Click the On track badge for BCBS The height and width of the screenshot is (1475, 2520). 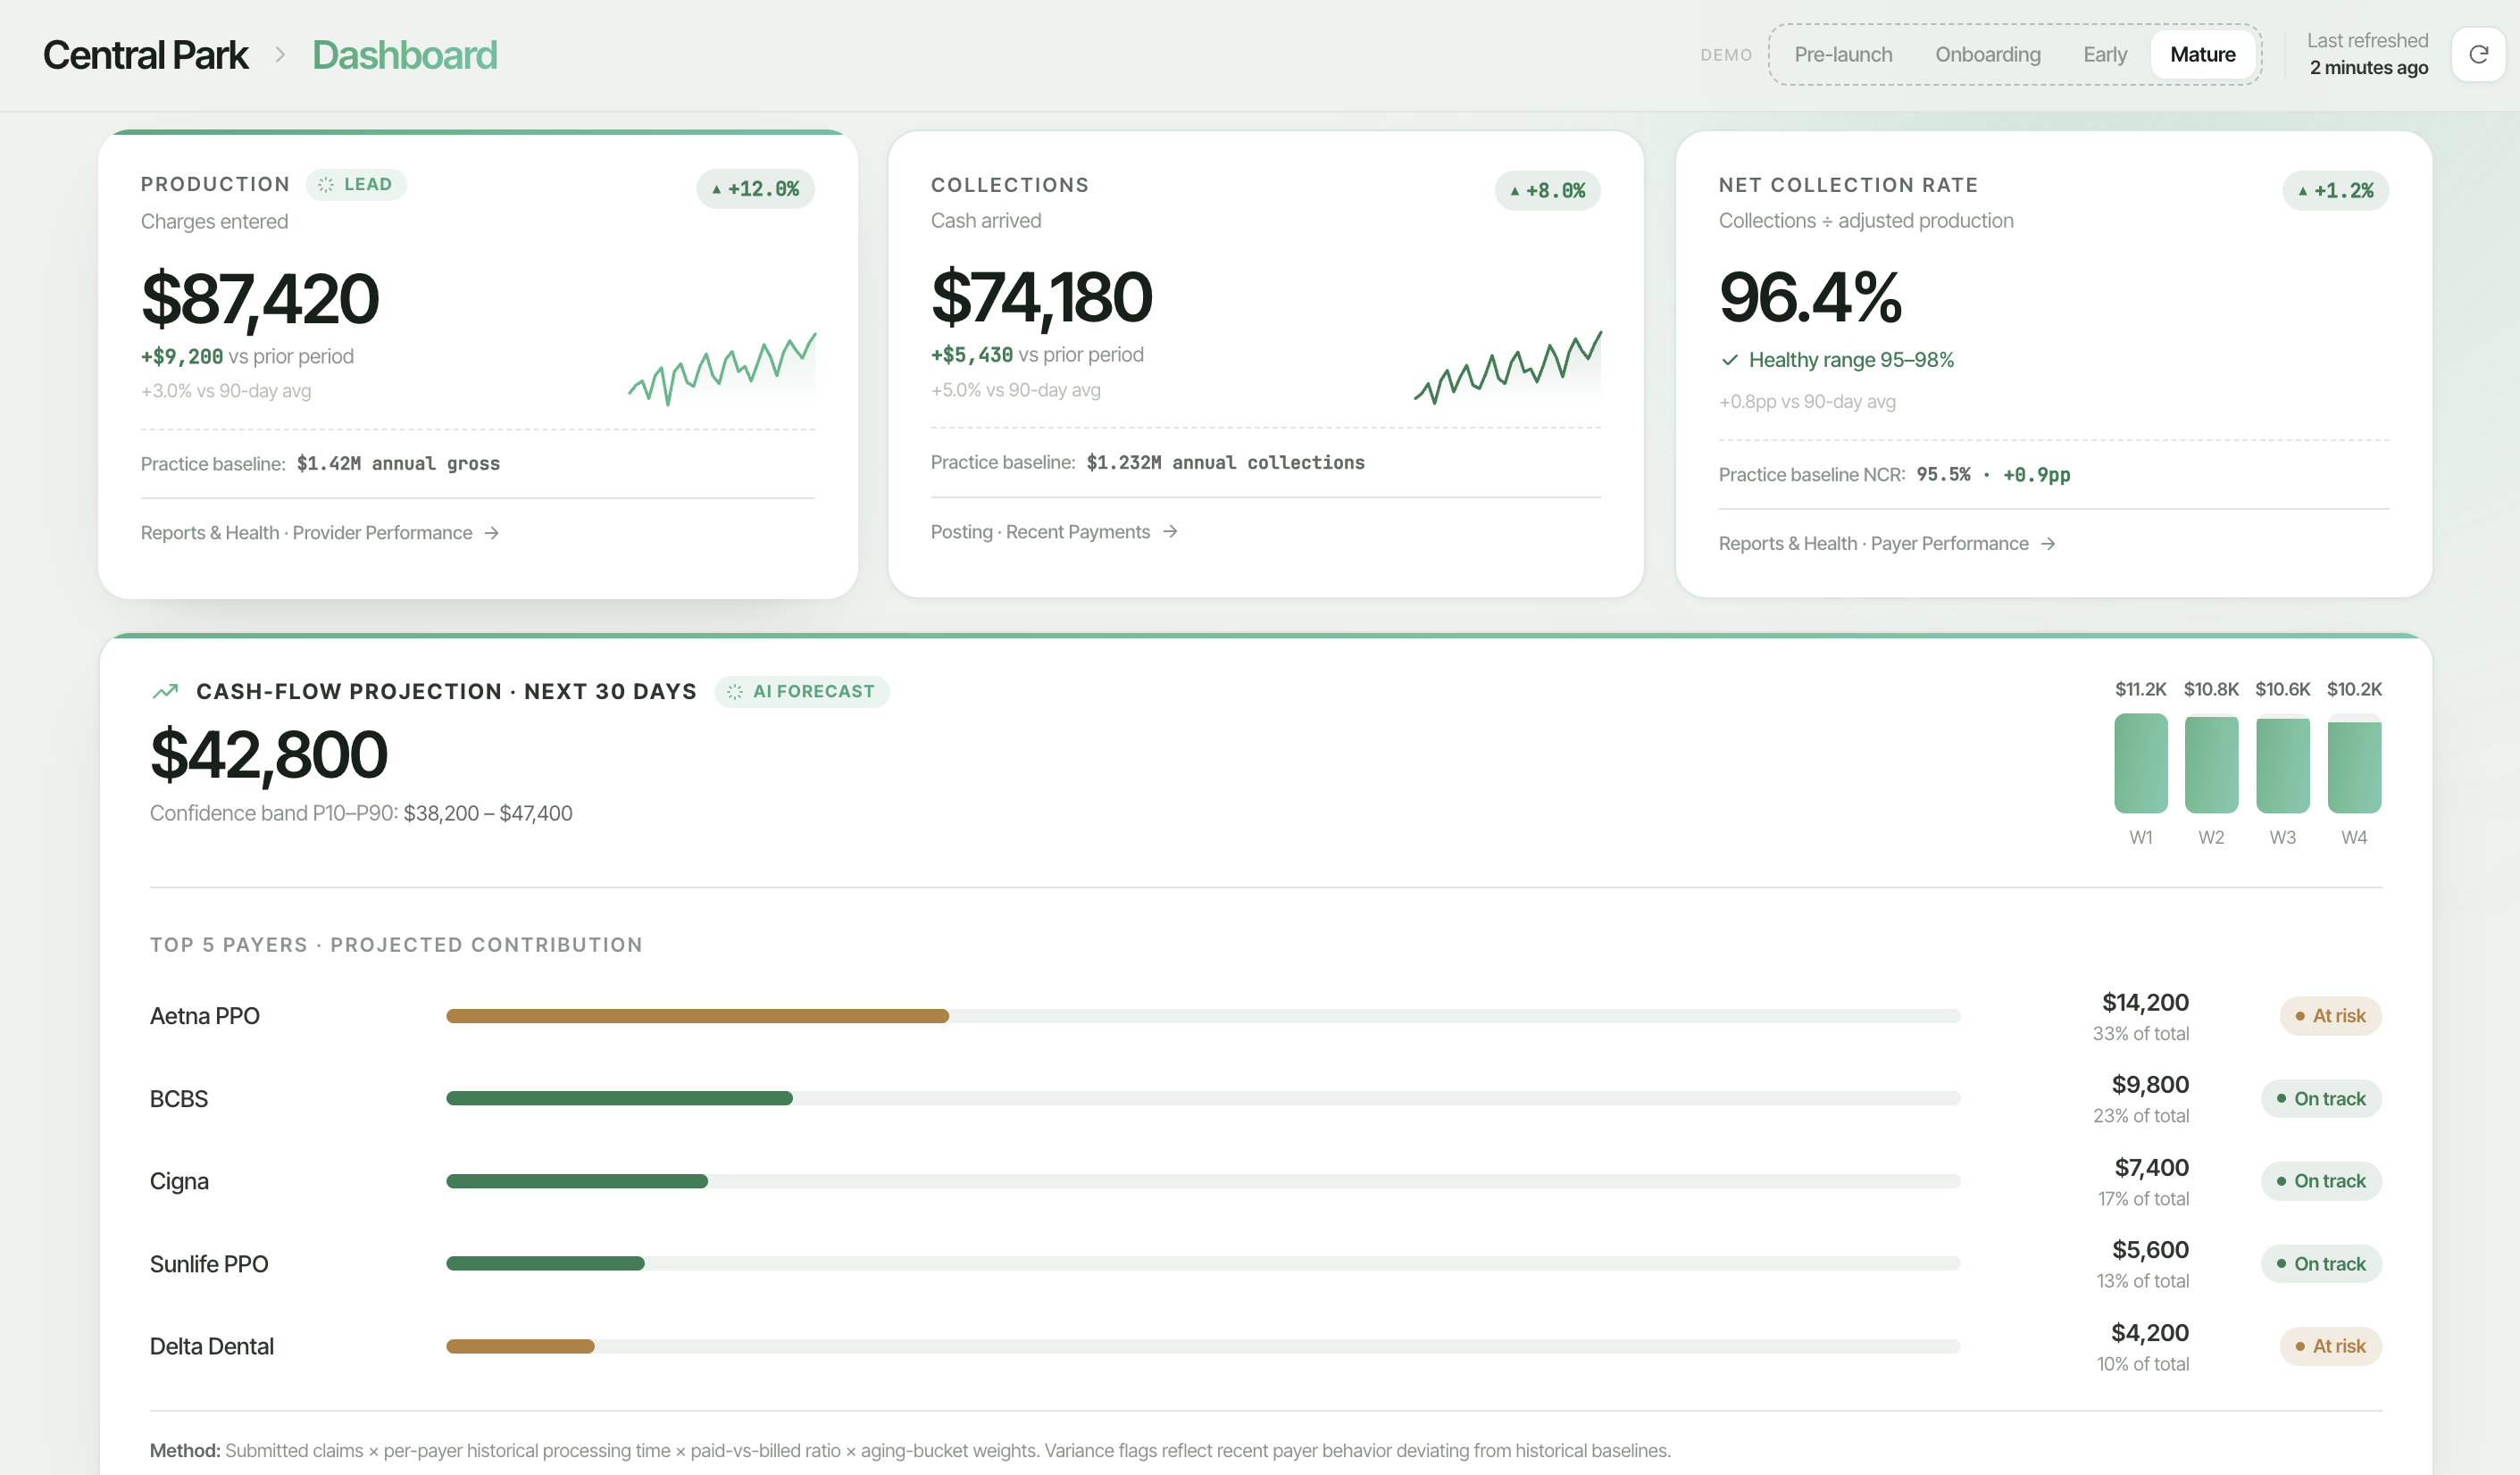(x=2321, y=1098)
